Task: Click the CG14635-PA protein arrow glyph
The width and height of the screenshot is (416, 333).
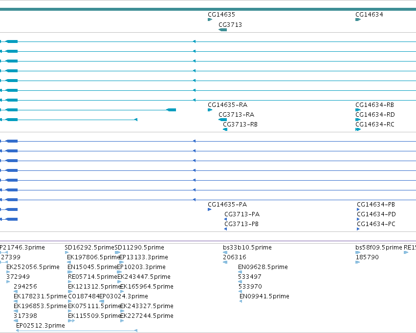Action: coord(209,209)
